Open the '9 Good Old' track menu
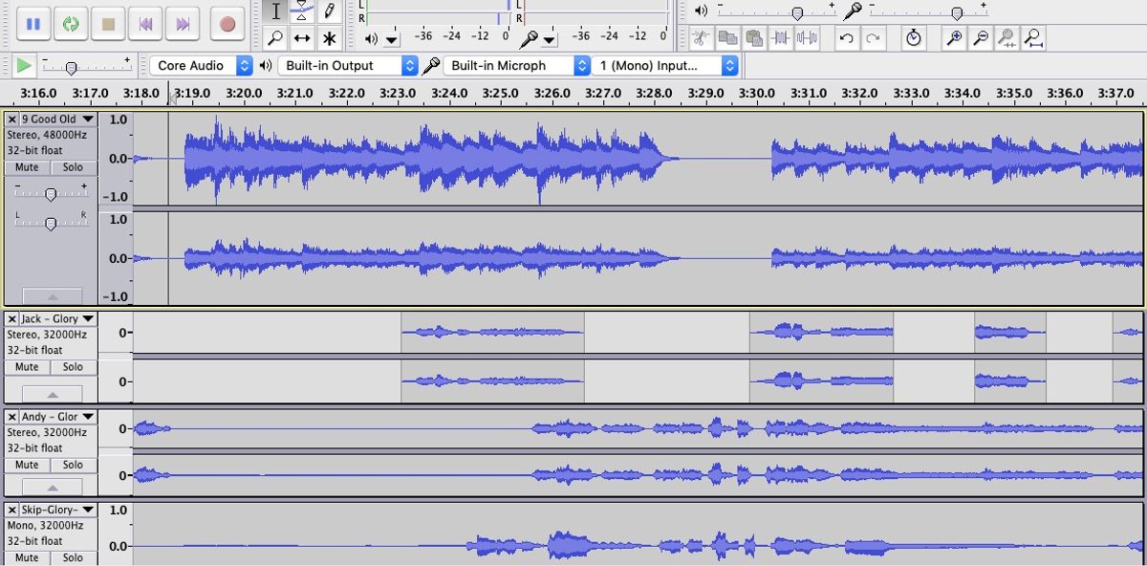Screen dimensions: 1147x566 click(x=57, y=120)
